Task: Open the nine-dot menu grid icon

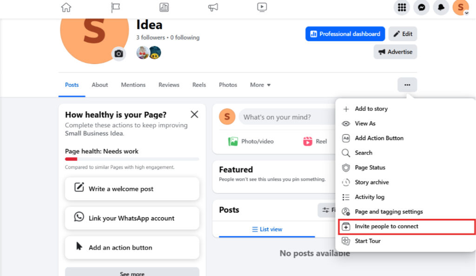Action: tap(402, 7)
